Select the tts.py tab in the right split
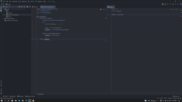 (x=111, y=7)
